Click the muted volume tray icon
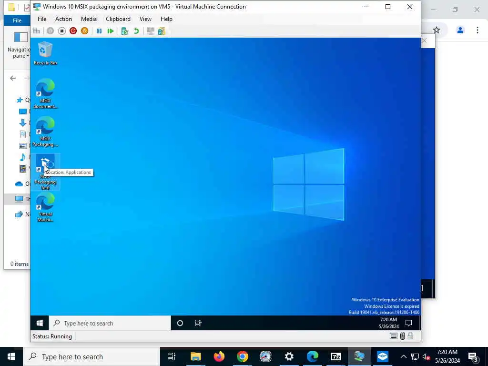 coord(427,356)
